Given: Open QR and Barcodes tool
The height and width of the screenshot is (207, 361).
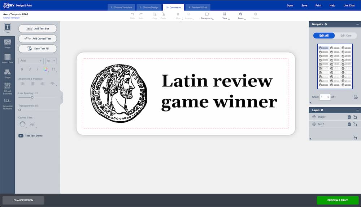Looking at the screenshot, I should pos(7,88).
